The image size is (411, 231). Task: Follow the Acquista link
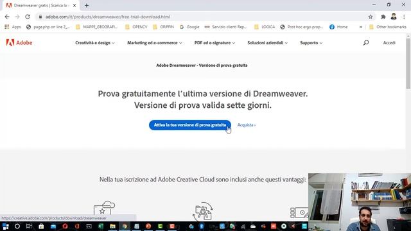pos(247,125)
